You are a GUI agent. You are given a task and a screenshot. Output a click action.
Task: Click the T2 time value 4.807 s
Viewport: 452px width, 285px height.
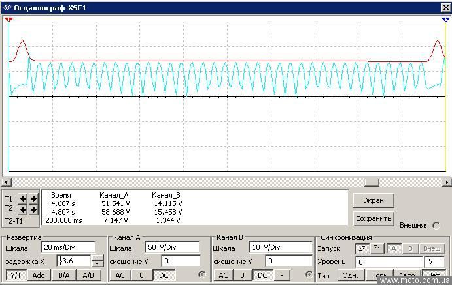click(x=63, y=212)
